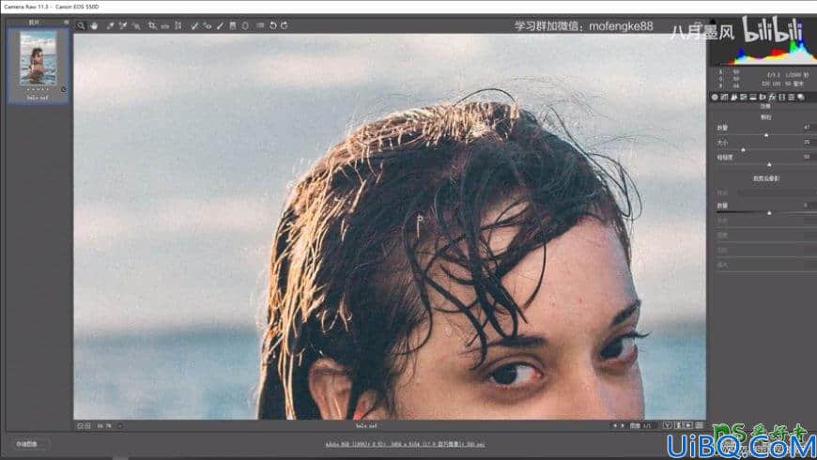Screen dimensions: 817x460
Task: Select the Targeted Adjustment tool
Action: pyautogui.click(x=136, y=25)
